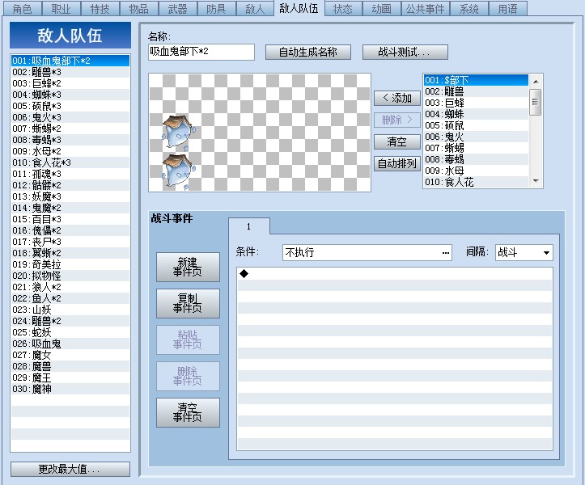The width and height of the screenshot is (585, 485).
Task: Select troop 029:魔王
Action: coord(70,377)
